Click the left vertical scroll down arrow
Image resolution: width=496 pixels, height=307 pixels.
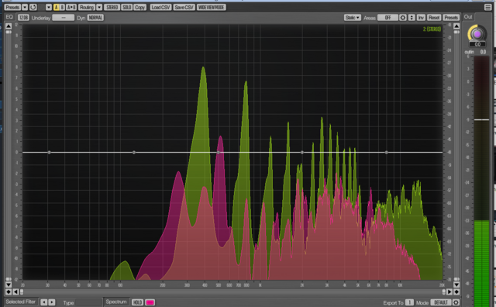tap(9, 285)
